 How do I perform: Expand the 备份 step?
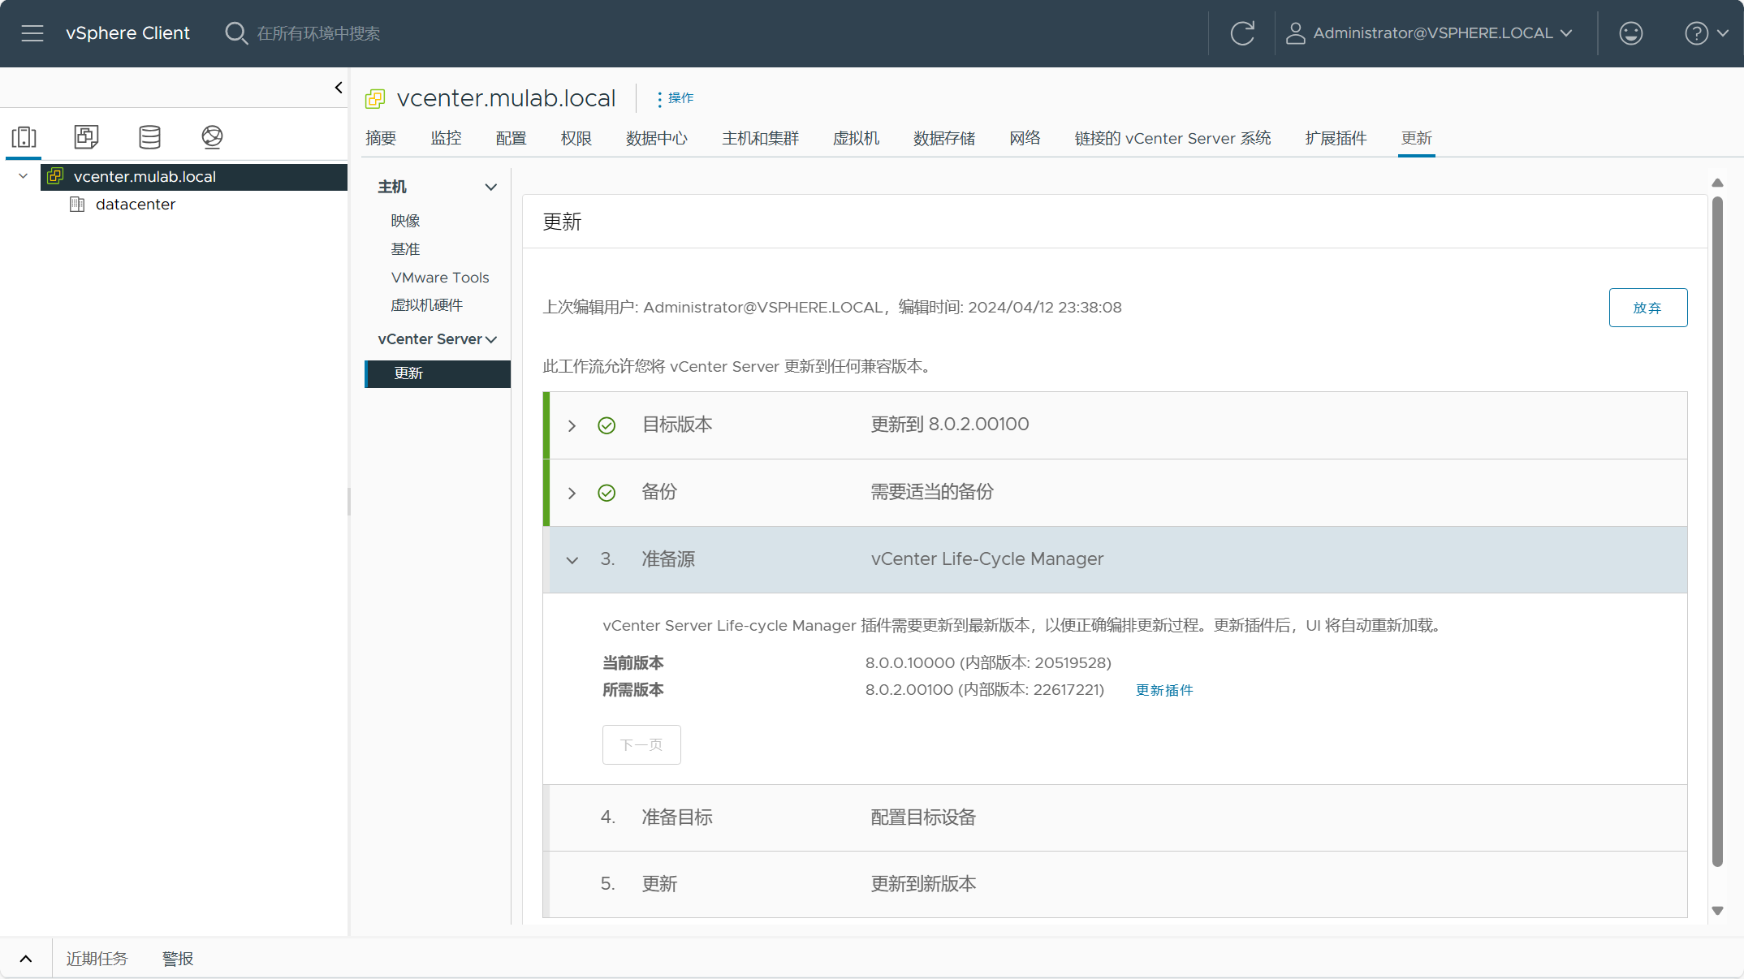point(572,493)
